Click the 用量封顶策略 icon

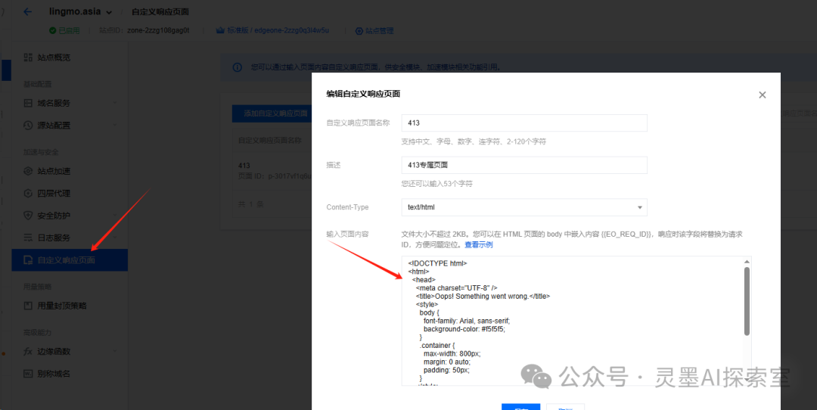28,306
